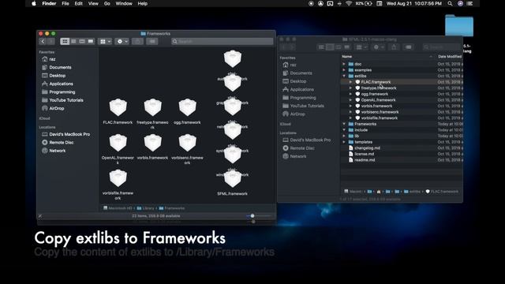
Task: Select SFML.framework icon in Frameworks window
Action: (x=233, y=179)
